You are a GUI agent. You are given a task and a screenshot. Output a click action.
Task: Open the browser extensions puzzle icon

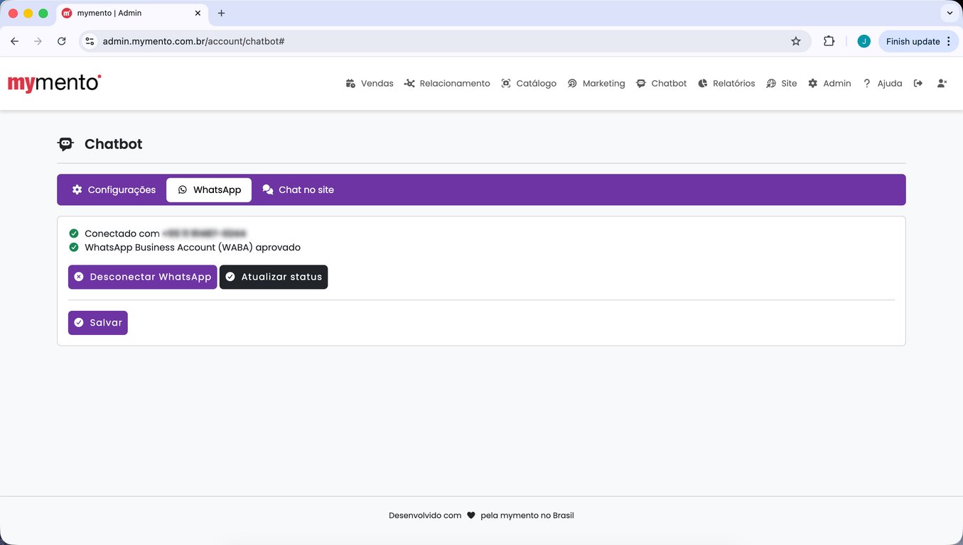[x=829, y=41]
